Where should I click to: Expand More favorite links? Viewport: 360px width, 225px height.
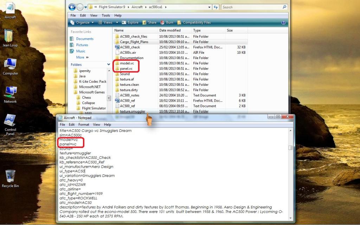point(82,57)
